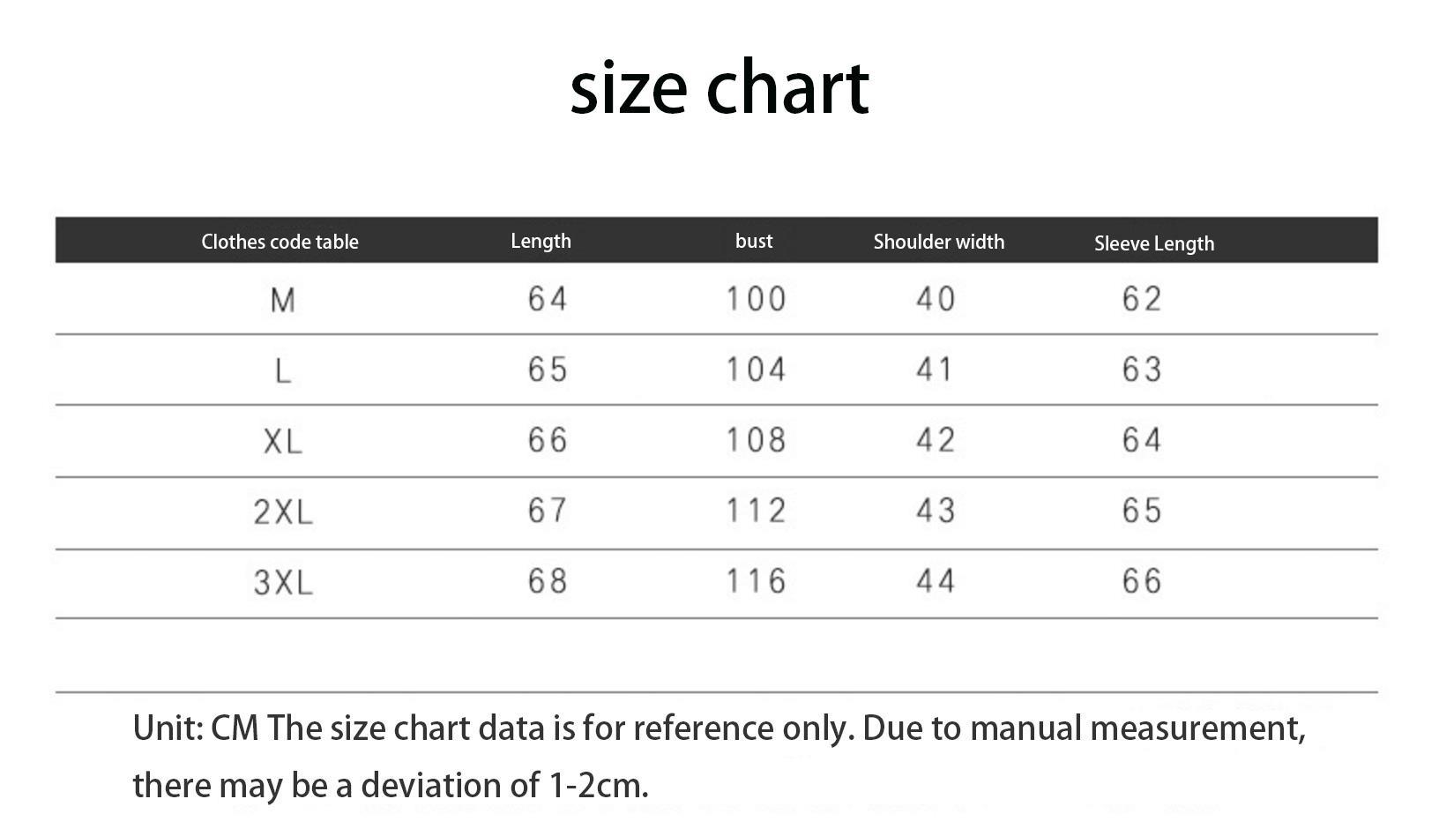This screenshot has width=1439, height=829.
Task: Select the bust value 112
Action: [x=756, y=511]
